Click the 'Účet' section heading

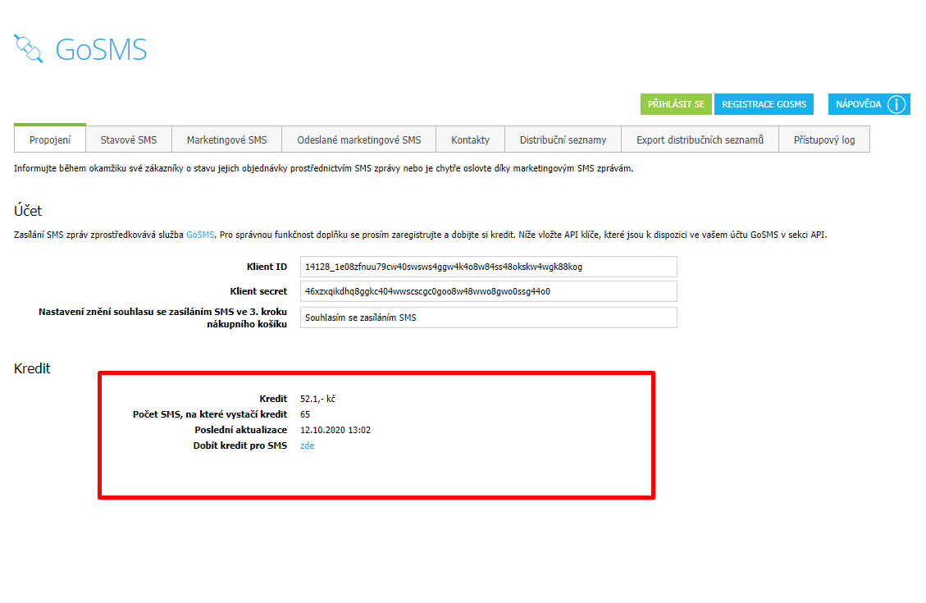click(x=28, y=210)
